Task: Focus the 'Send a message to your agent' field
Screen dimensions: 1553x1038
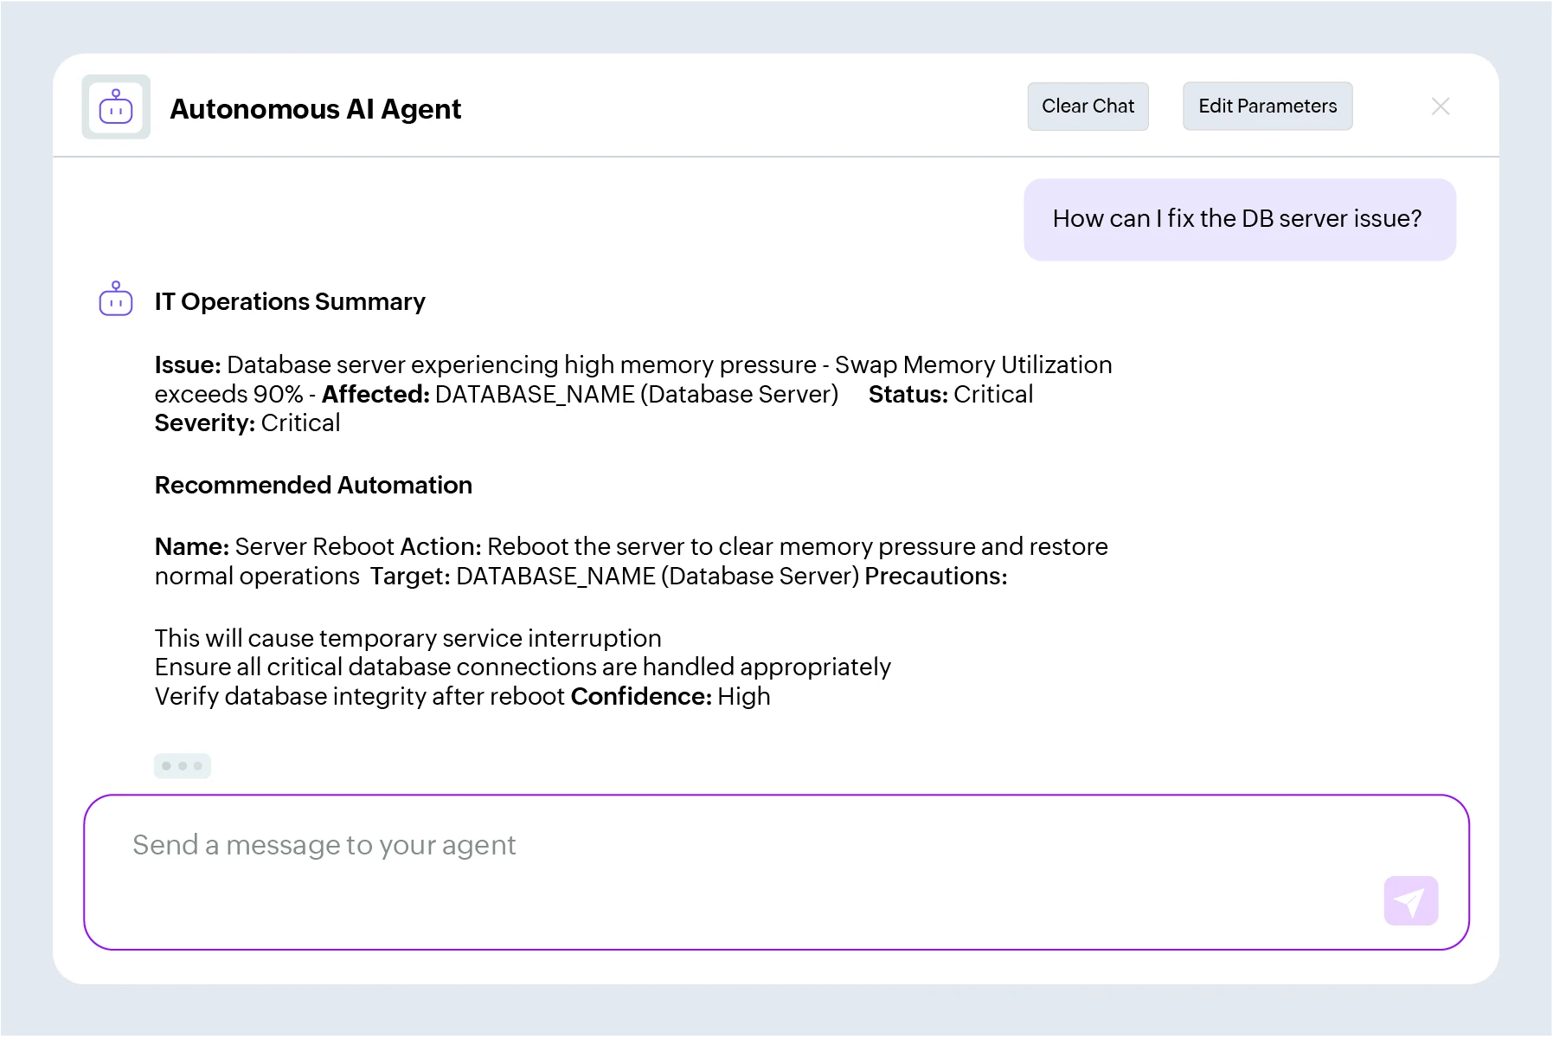Action: (776, 872)
